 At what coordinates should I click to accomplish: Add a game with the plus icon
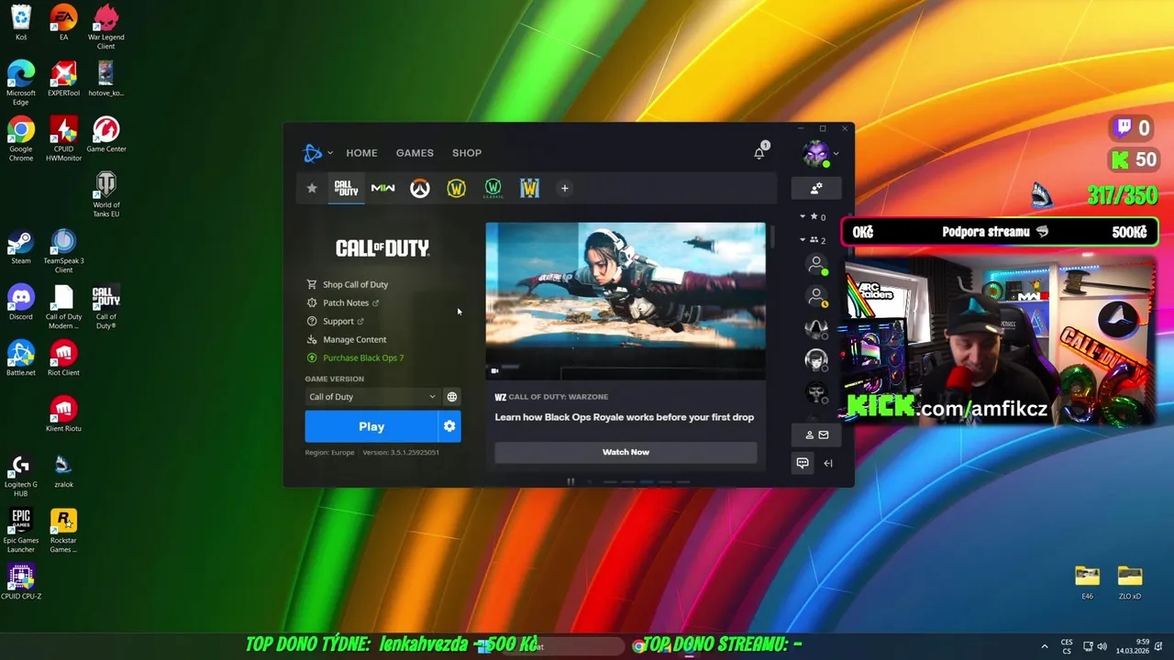564,188
